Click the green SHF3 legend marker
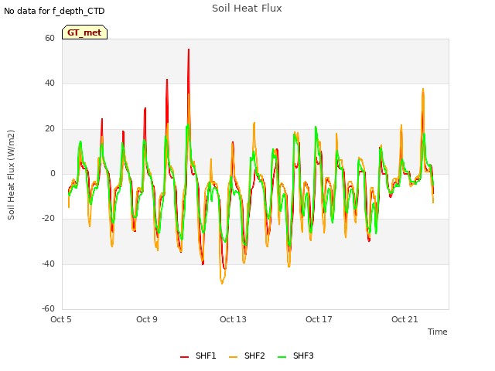The width and height of the screenshot is (495, 371). tap(282, 357)
